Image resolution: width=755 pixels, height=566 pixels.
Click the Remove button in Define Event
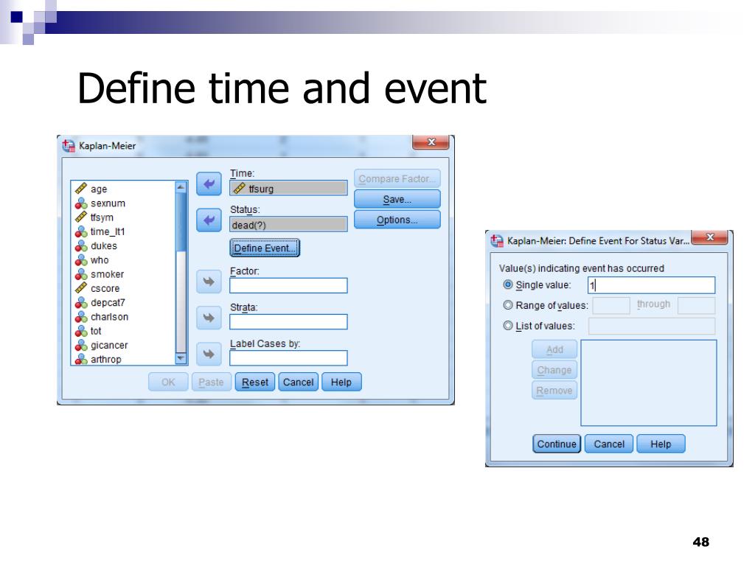(554, 391)
